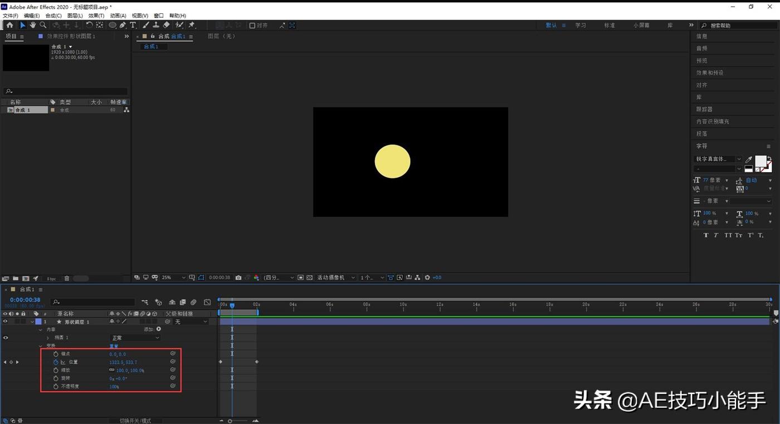The image size is (780, 424).
Task: Open the 编辑(E) menu
Action: click(x=32, y=16)
